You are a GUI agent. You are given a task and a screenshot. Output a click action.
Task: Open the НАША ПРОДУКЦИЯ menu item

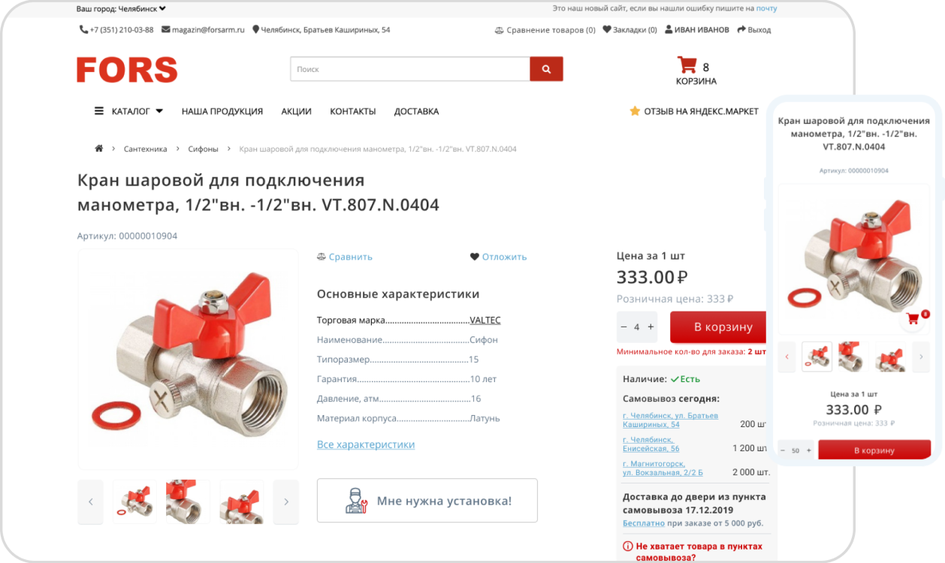(x=222, y=111)
